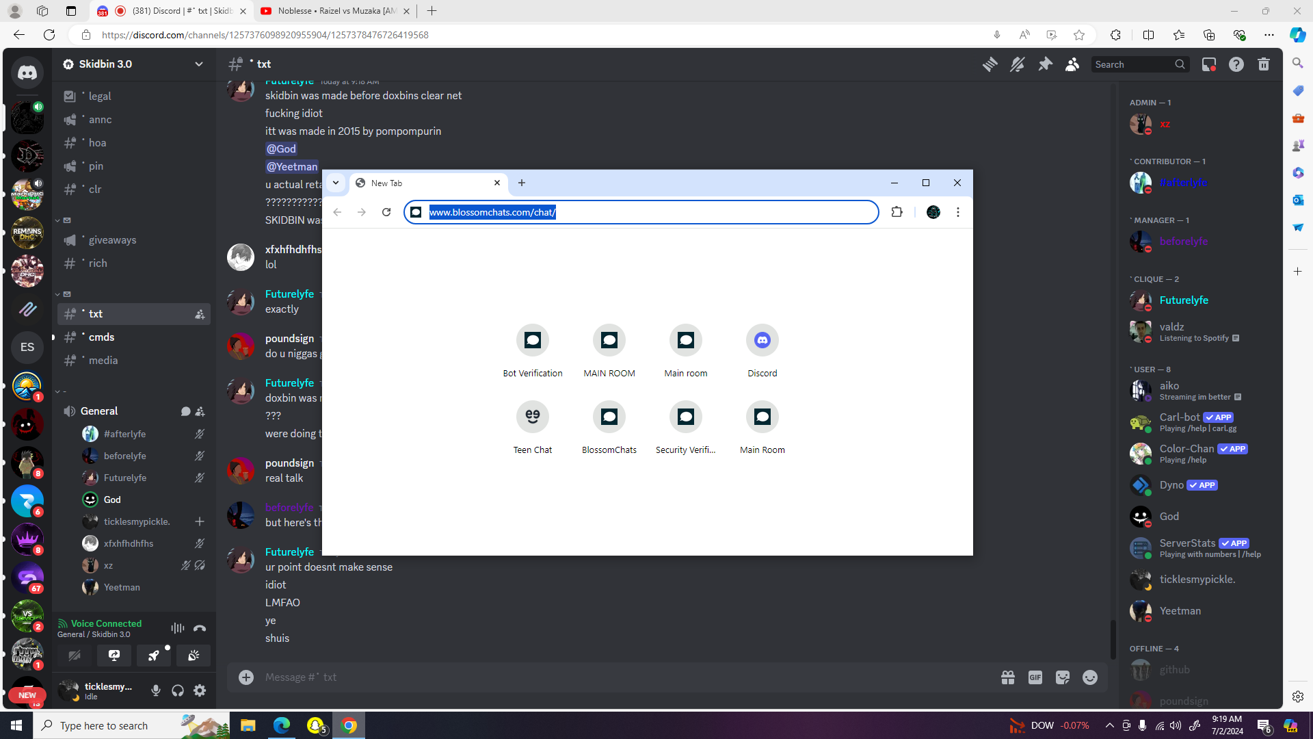Click the Chrome address bar URL

coord(492,213)
